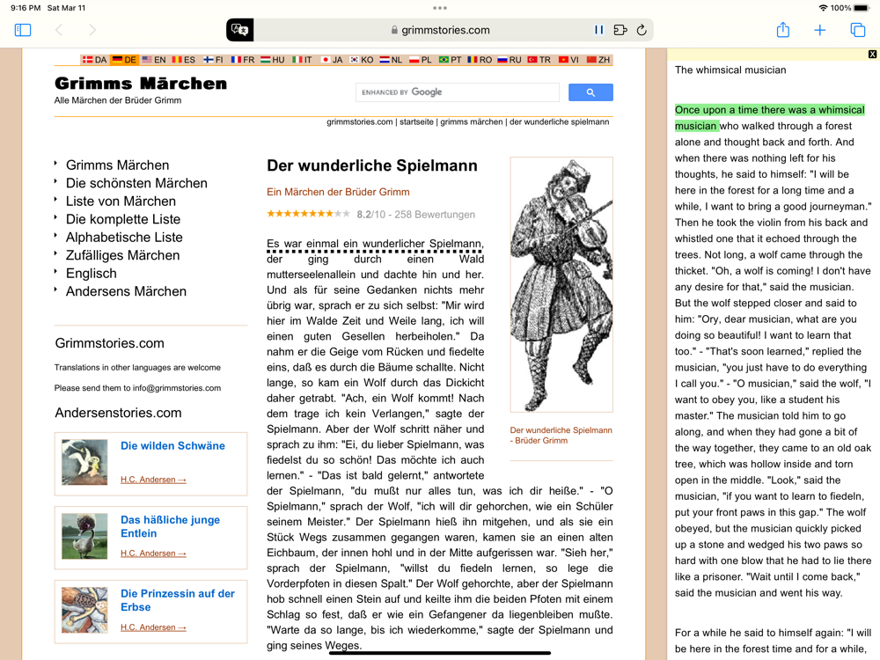This screenshot has width=880, height=660.
Task: Open Die wilden Schwäne story link
Action: tap(172, 445)
